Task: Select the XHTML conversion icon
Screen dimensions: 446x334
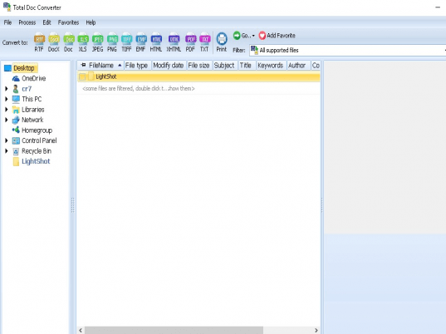Action: coord(174,42)
